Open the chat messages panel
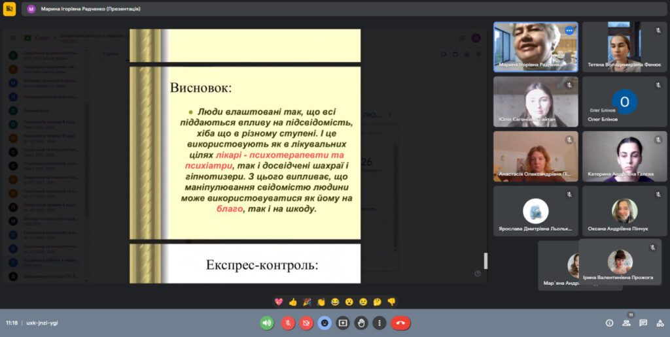The width and height of the screenshot is (670, 337). coord(643,323)
